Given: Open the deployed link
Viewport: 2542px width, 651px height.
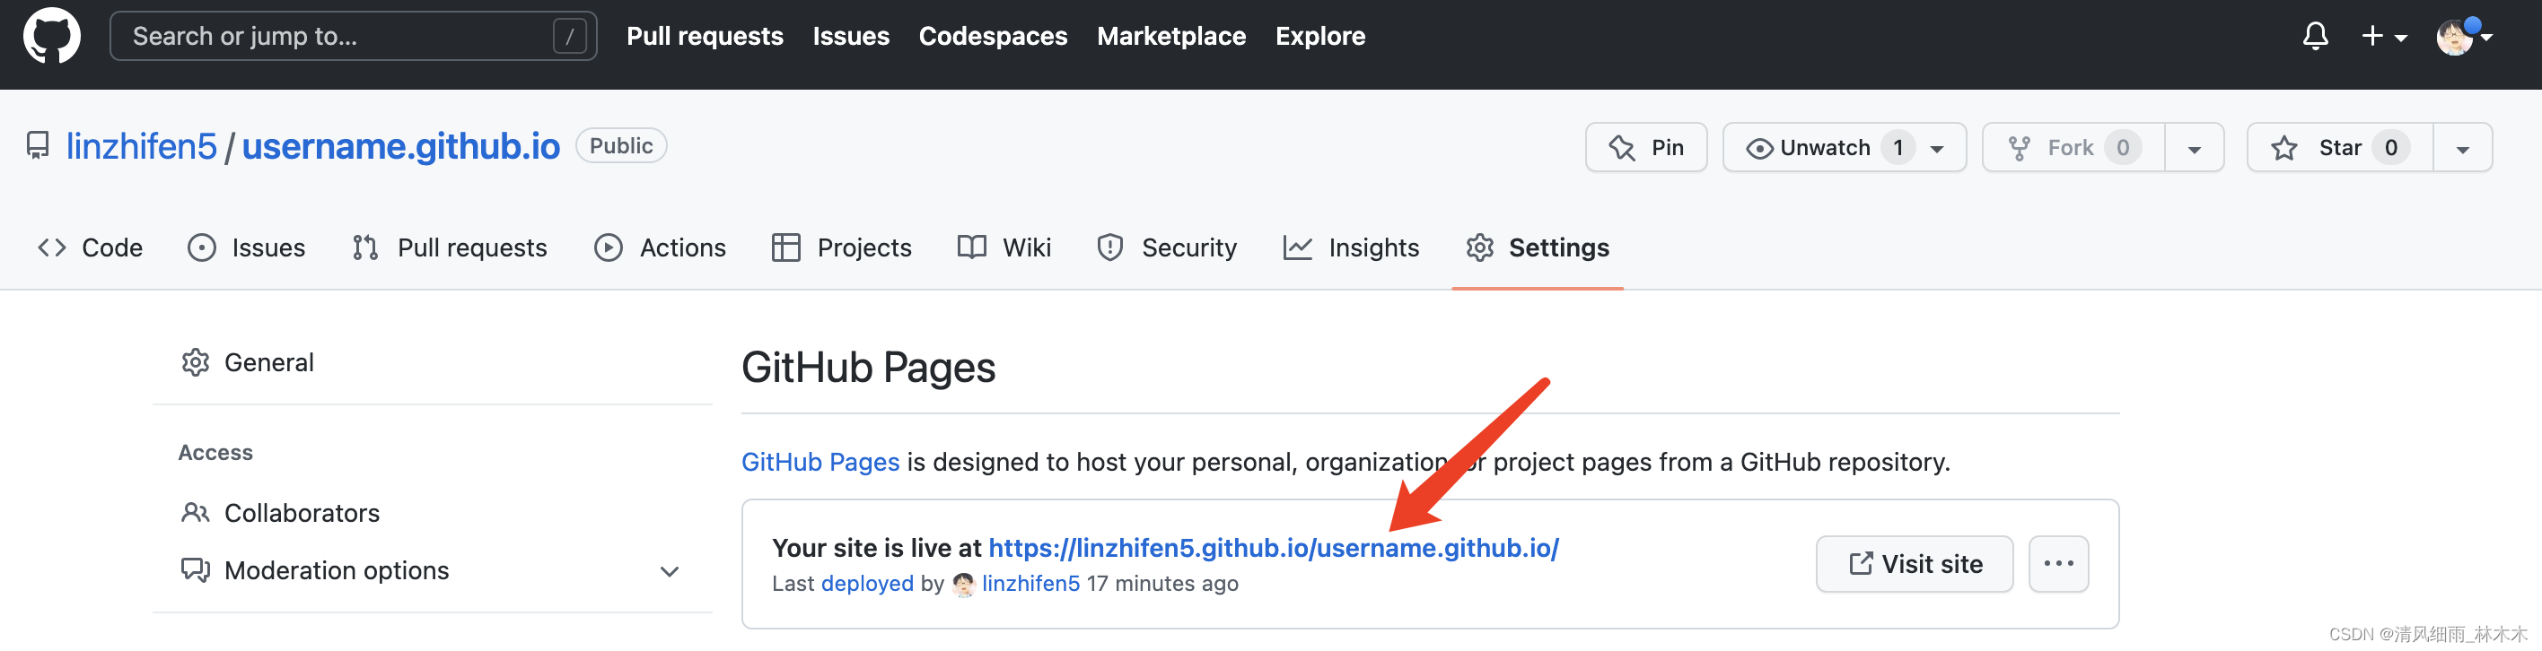Looking at the screenshot, I should pyautogui.click(x=867, y=583).
